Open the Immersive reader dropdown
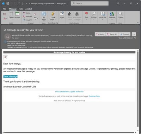Image resolution: width=141 pixels, height=134 pixels. [x=102, y=16]
